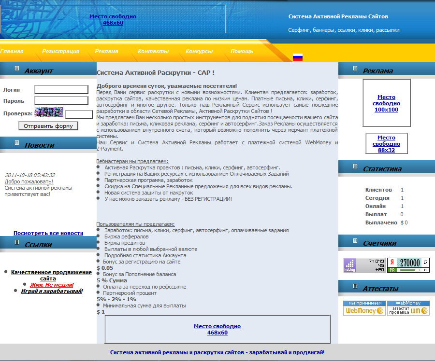Click the Новости panel header icon

click(17, 142)
